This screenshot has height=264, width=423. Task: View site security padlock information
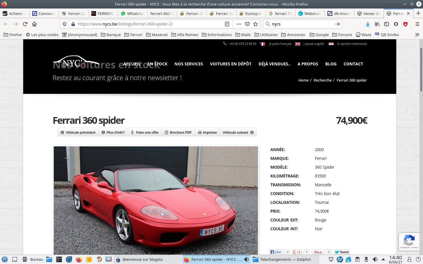pos(73,24)
